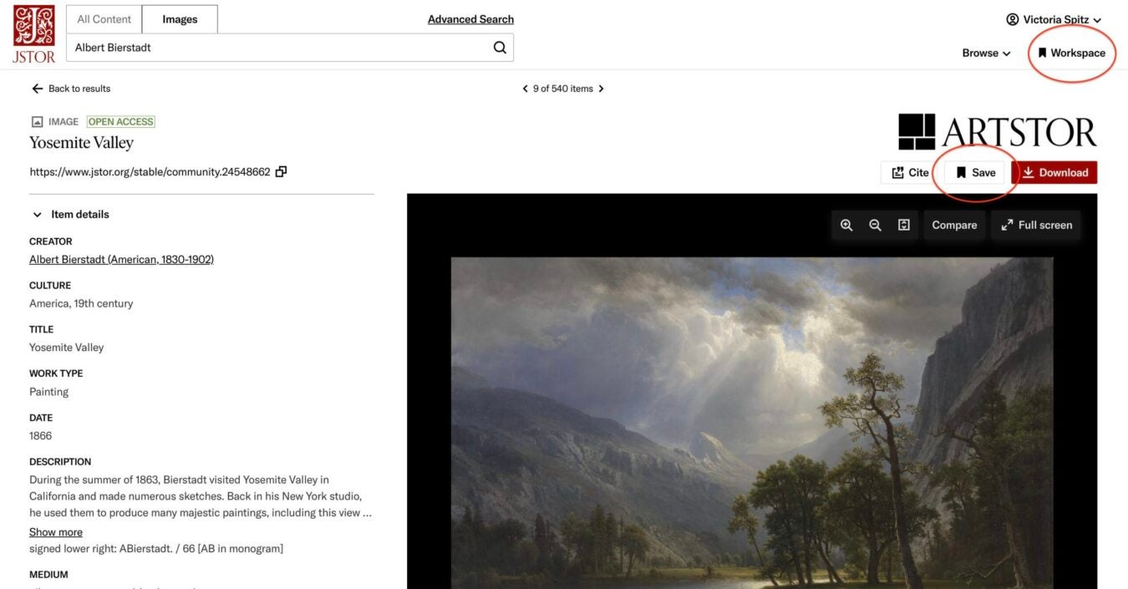Click the Back to results arrow
This screenshot has width=1128, height=589.
pyautogui.click(x=38, y=88)
